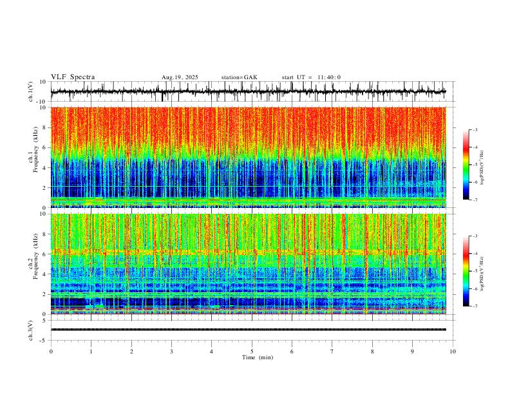Click the time axis tick label 5
The height and width of the screenshot is (394, 510).
tap(252, 352)
